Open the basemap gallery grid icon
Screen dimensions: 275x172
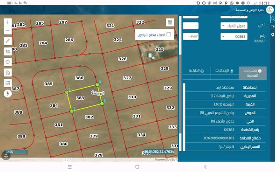[x=170, y=22]
